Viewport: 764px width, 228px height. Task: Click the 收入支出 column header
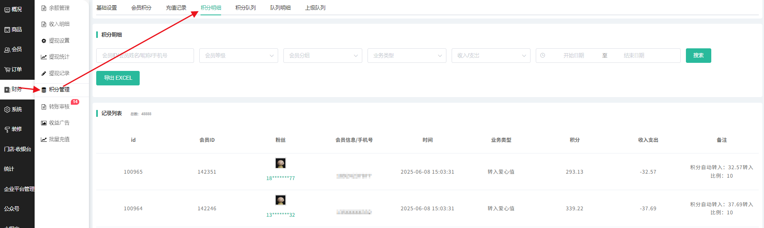tap(648, 140)
